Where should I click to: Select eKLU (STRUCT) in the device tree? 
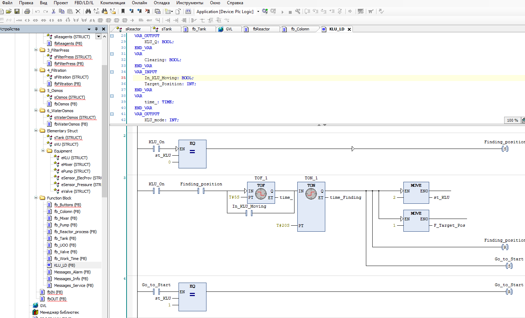pyautogui.click(x=74, y=158)
